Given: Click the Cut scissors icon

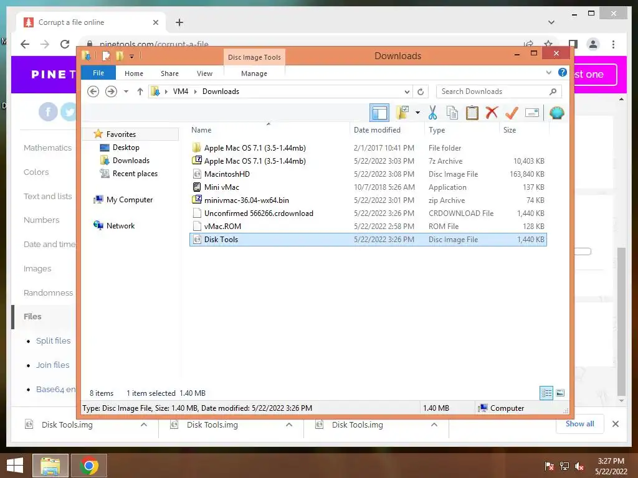Looking at the screenshot, I should [x=432, y=113].
